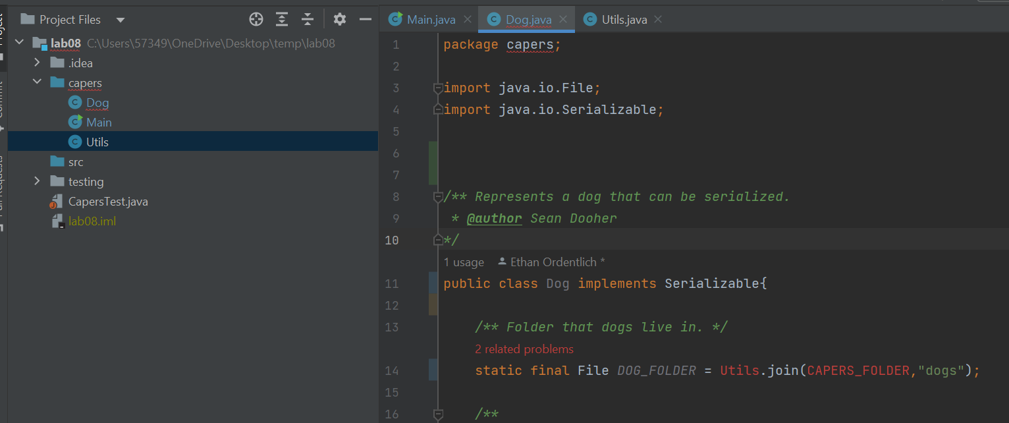Switch to the Main.java tab

[431, 20]
